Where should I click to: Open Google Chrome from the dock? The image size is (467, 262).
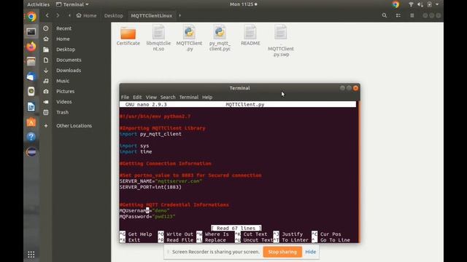pyautogui.click(x=31, y=17)
